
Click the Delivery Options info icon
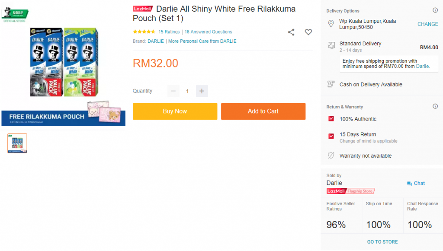(435, 10)
